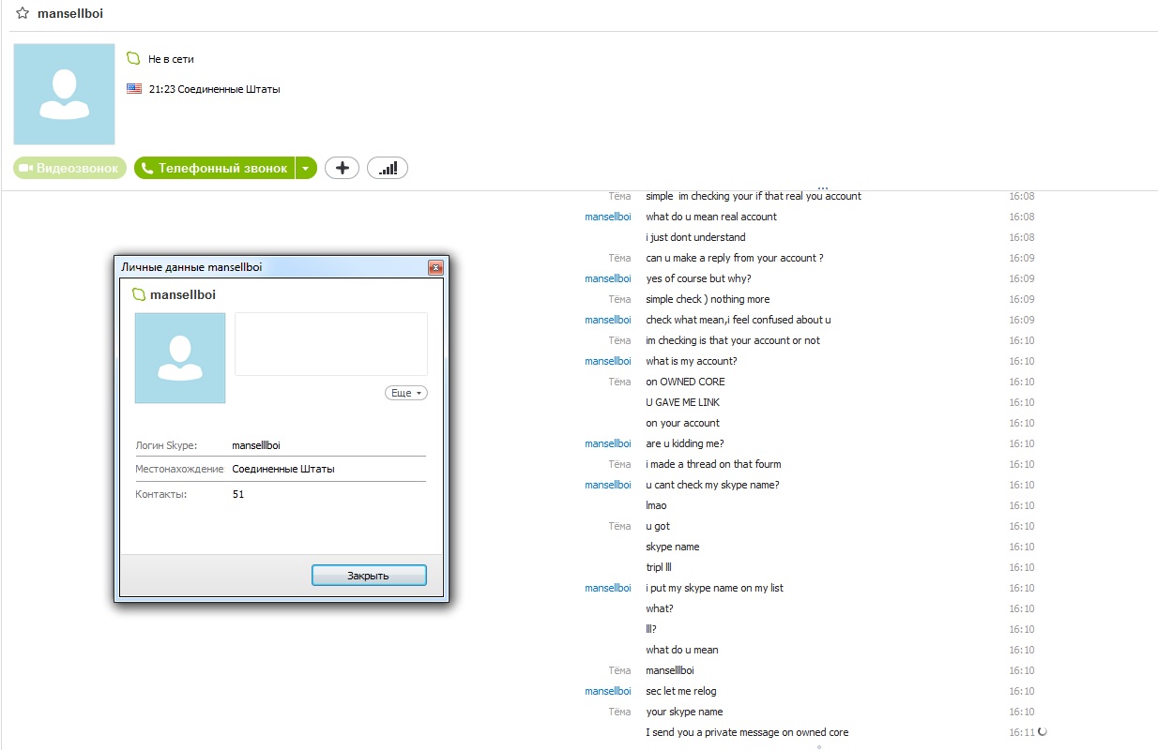Click the message "i made a thread on that fourm"
The height and width of the screenshot is (750, 1158).
tap(713, 464)
